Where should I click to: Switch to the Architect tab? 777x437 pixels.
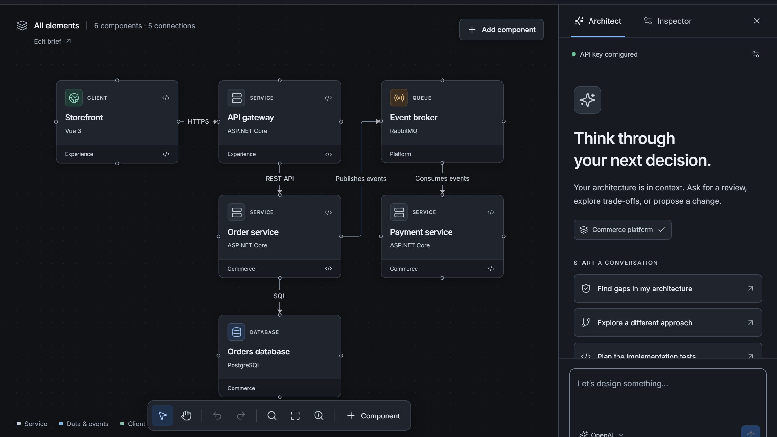[598, 21]
